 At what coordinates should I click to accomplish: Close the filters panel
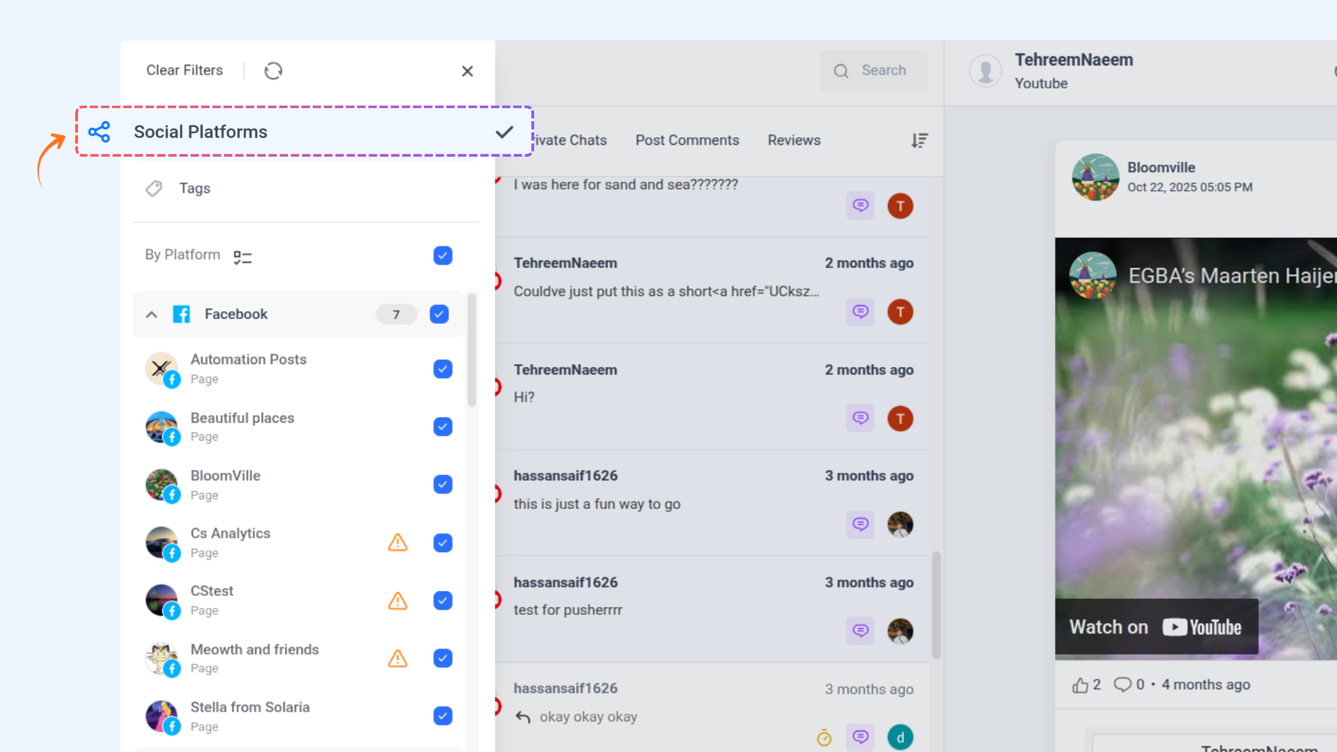point(467,71)
